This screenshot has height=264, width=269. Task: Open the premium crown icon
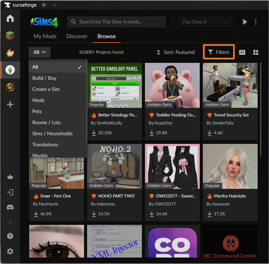click(10, 177)
